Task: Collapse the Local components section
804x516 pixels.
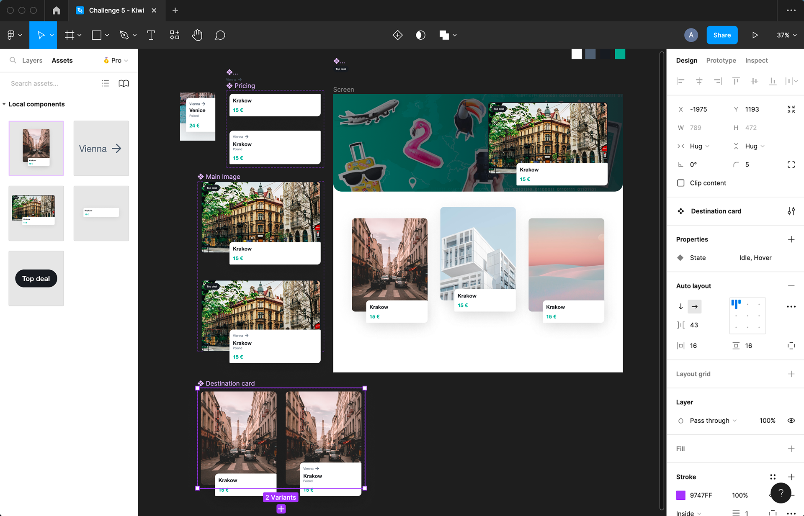Action: tap(4, 104)
